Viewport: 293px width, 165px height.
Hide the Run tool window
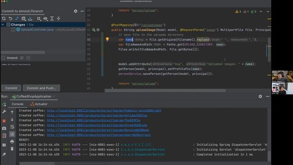pos(267,97)
